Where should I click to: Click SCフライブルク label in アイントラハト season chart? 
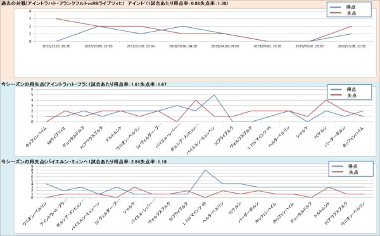pyautogui.click(x=224, y=135)
